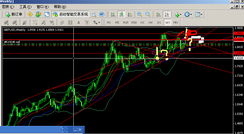This screenshot has width=244, height=134.
Task: Open the 帮助(H) menu
Action: 60,7
